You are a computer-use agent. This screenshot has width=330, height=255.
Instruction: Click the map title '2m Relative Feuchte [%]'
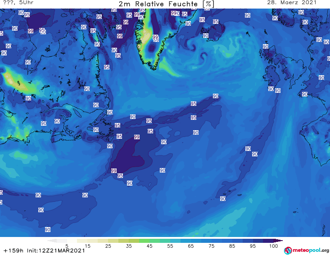pos(167,4)
